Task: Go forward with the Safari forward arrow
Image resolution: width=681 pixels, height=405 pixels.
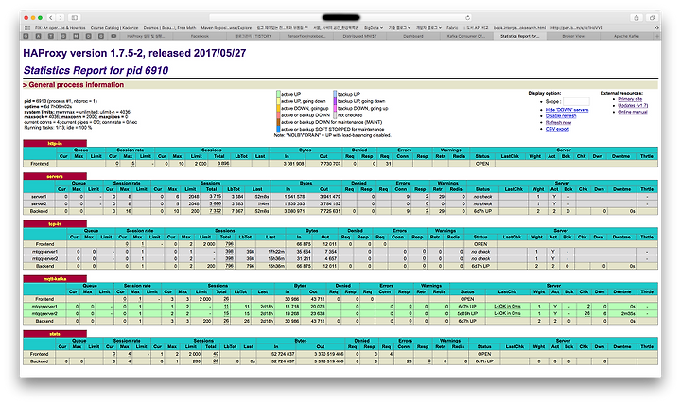Action: pos(61,18)
